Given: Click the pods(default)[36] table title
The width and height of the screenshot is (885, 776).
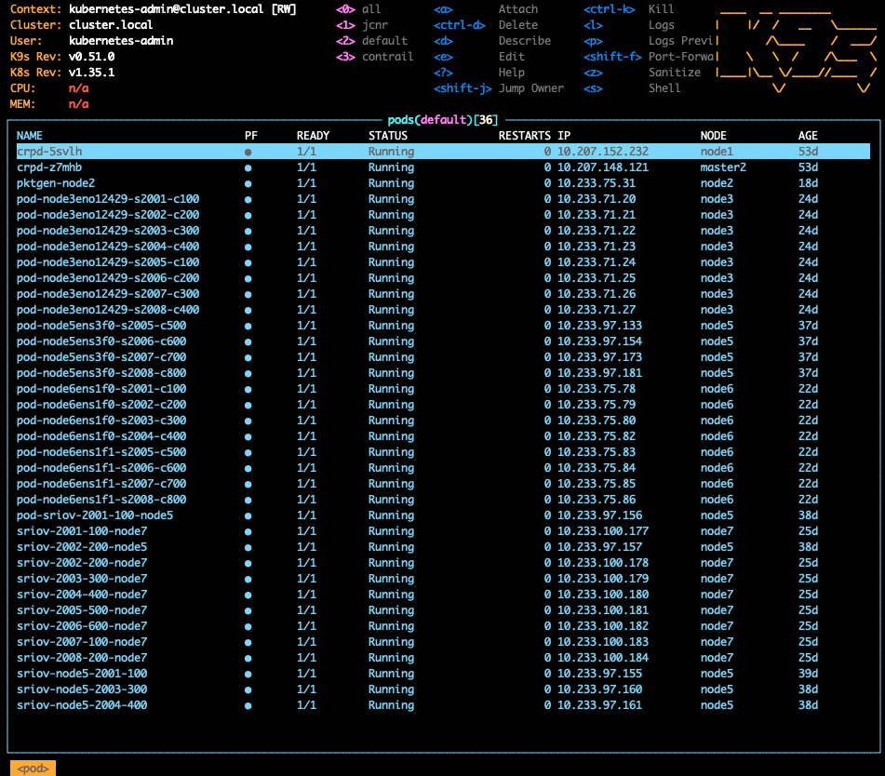Looking at the screenshot, I should coord(443,120).
